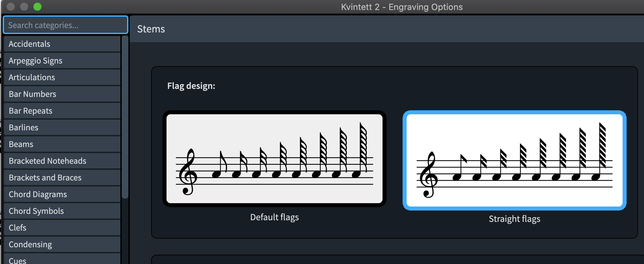Open the Arpeggio Signs category

pyautogui.click(x=62, y=60)
